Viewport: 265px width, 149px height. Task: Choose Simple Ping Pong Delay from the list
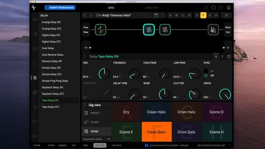55,81
